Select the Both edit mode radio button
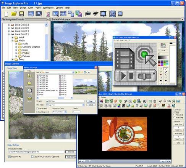This screenshot has height=168, width=186. tap(174, 112)
